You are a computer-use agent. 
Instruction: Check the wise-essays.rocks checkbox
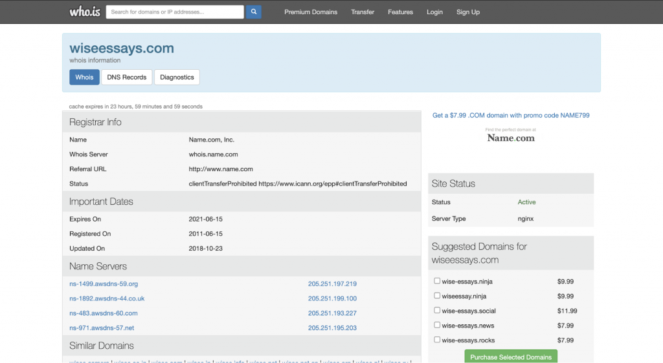click(x=437, y=339)
